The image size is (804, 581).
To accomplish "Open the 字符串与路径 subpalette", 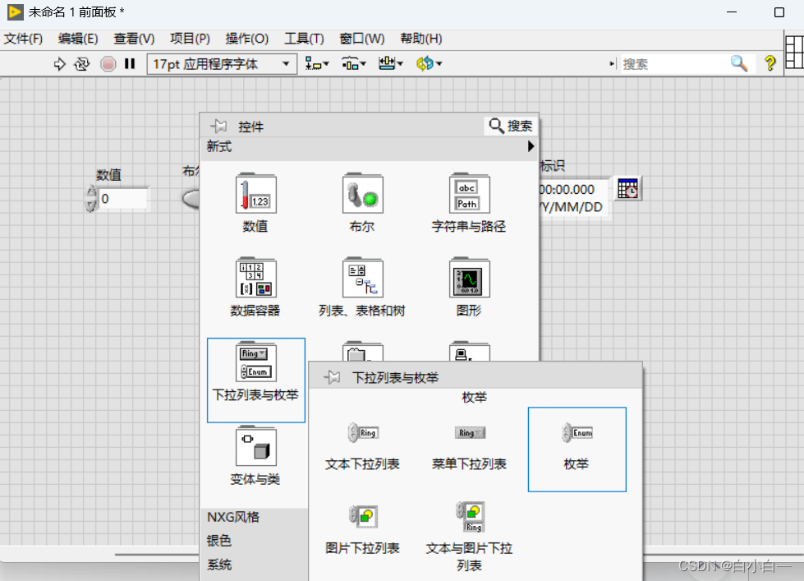I will pyautogui.click(x=469, y=204).
